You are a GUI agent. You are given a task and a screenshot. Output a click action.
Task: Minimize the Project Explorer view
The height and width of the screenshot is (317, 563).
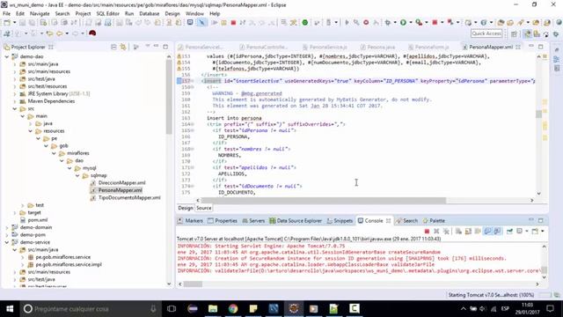tap(157, 47)
